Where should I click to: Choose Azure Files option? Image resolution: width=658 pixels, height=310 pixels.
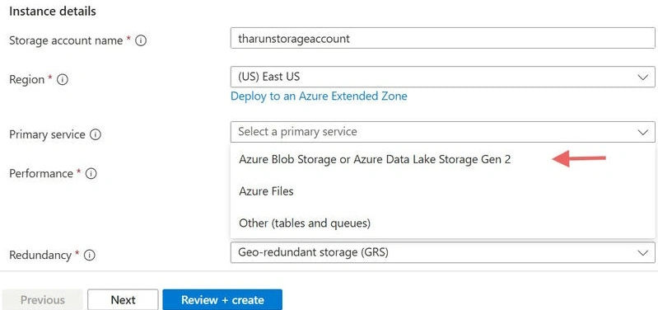(443, 191)
